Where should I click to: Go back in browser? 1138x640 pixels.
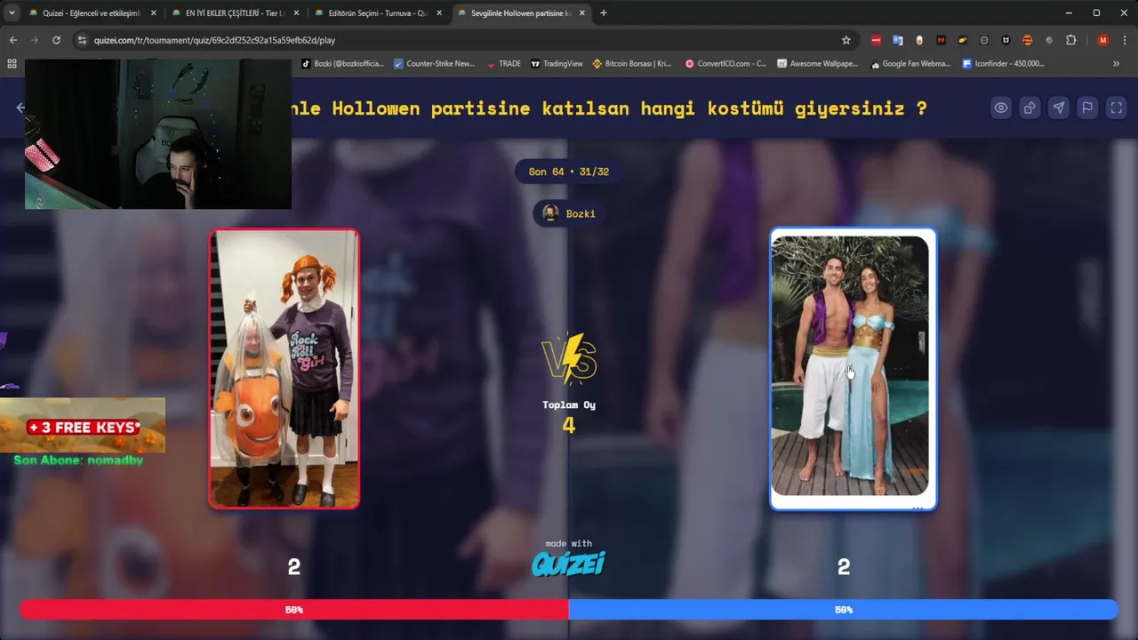[12, 40]
